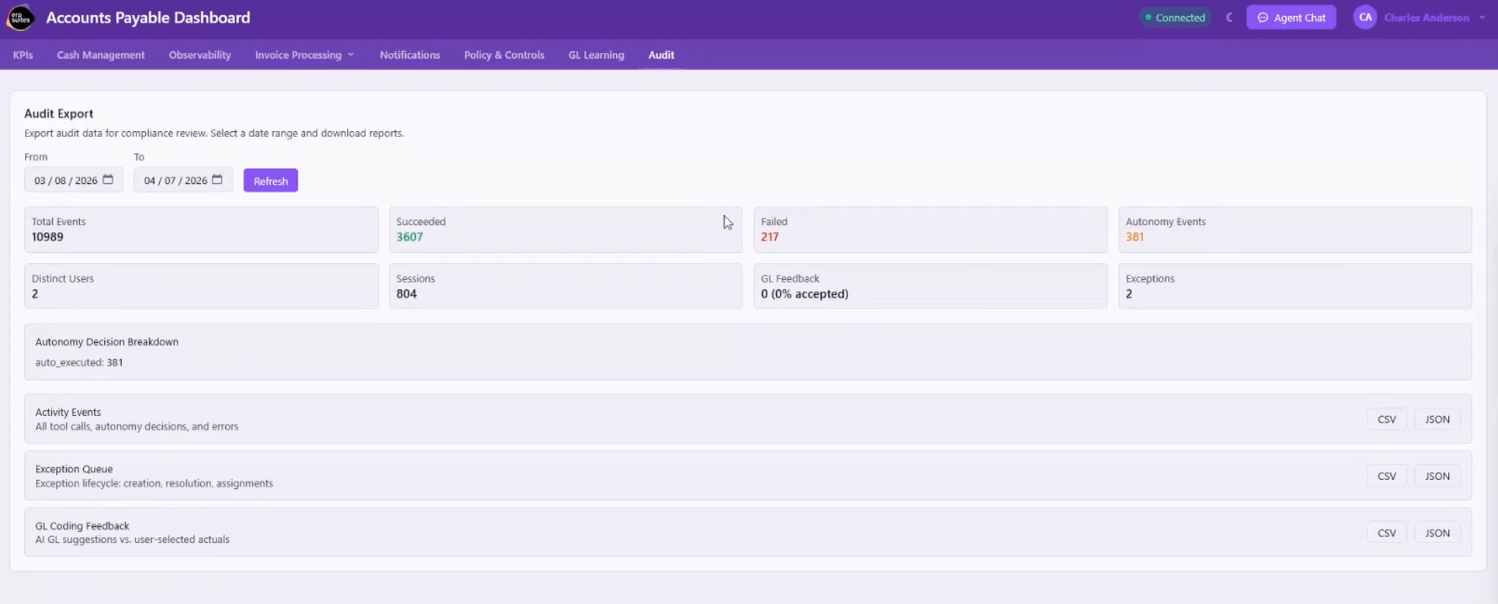Screen dimensions: 1498x604
Task: Click the Autonomy Decision Breakdown heading
Action: pos(106,342)
